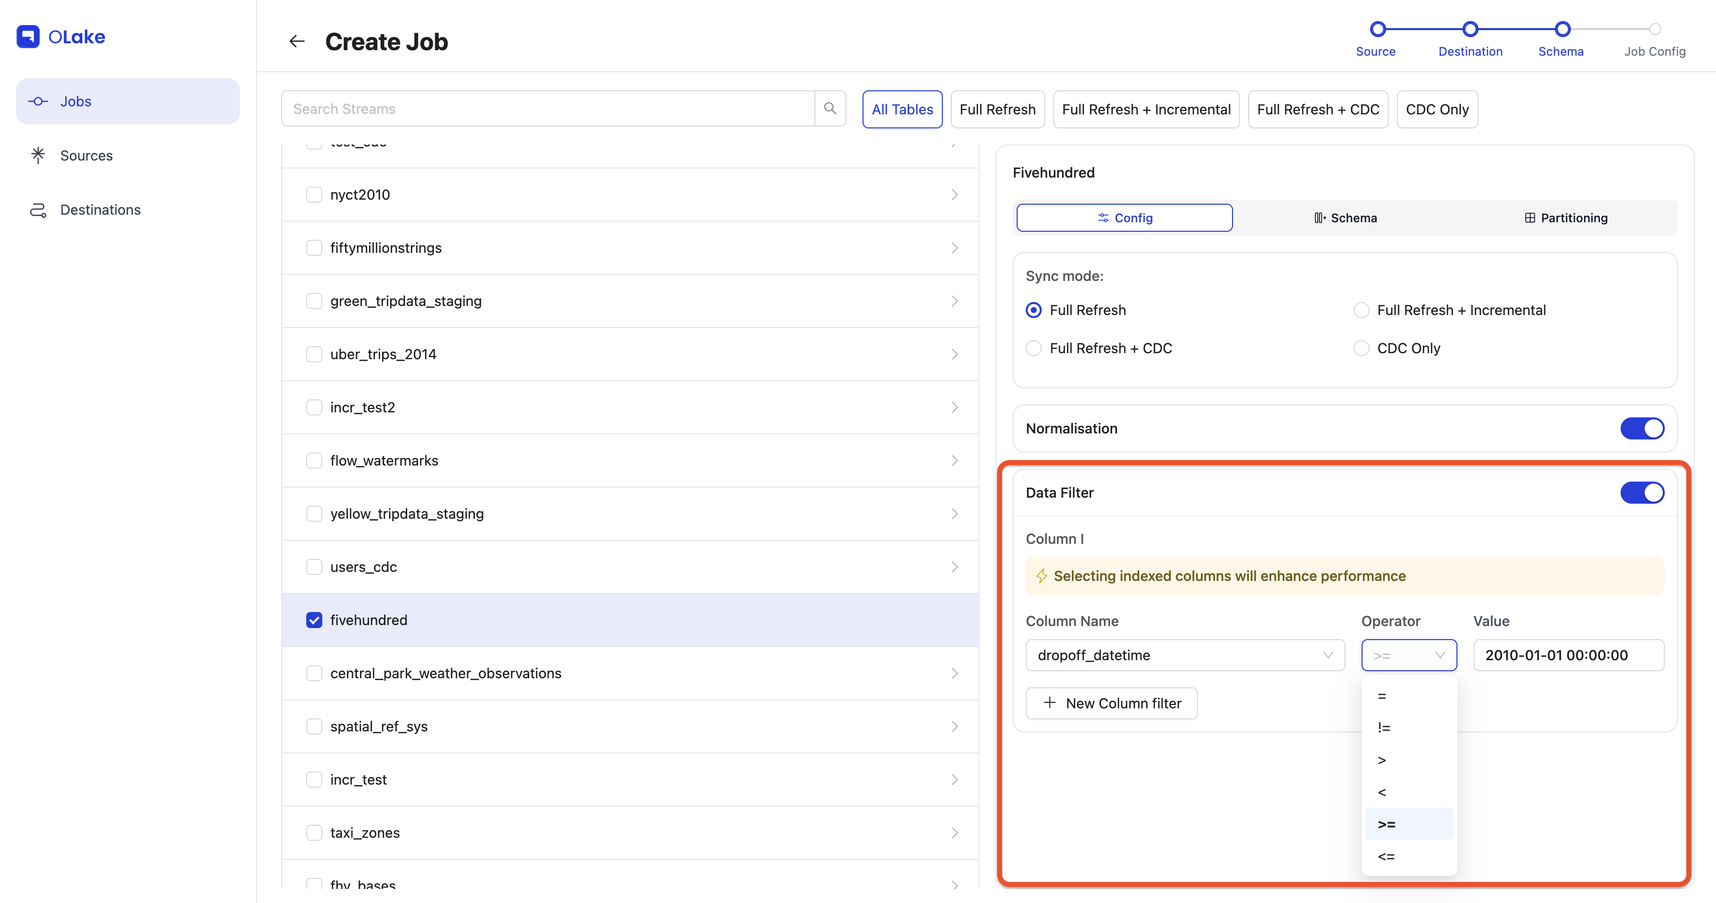
Task: Click the plus icon in New Column filter
Action: 1050,703
